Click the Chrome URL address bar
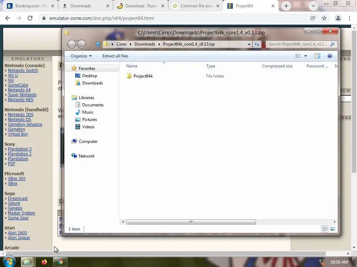357x267 pixels. coord(173,18)
